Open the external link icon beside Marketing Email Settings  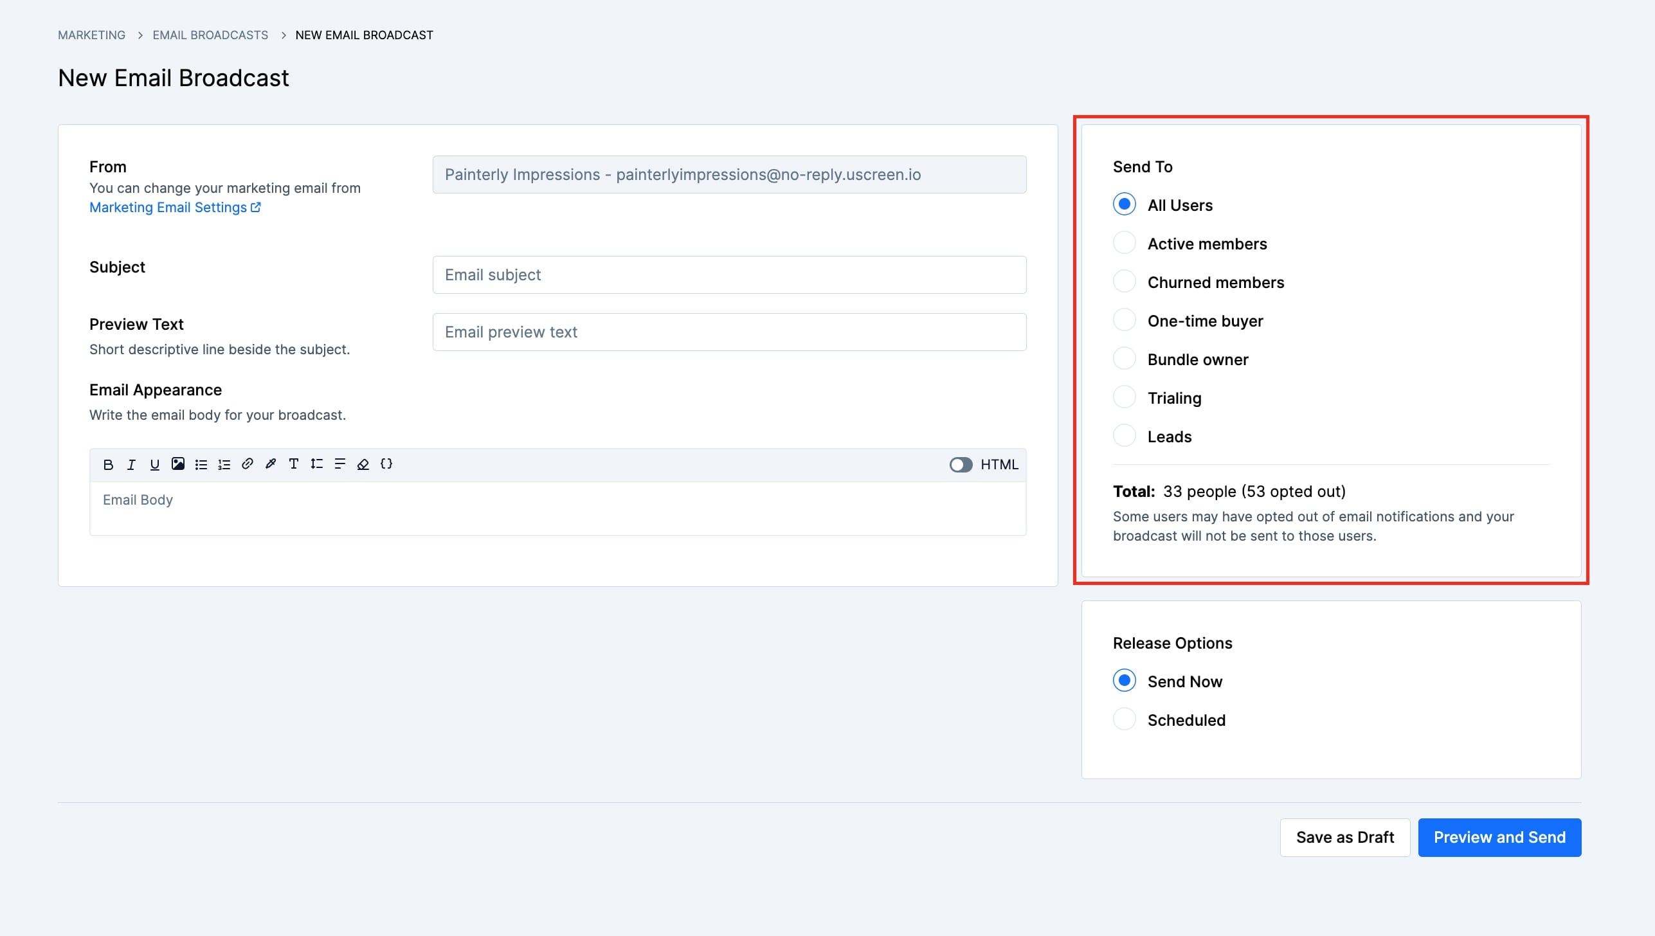click(x=255, y=207)
